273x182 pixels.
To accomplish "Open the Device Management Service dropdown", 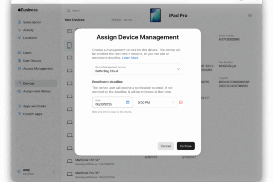I will point(137,69).
